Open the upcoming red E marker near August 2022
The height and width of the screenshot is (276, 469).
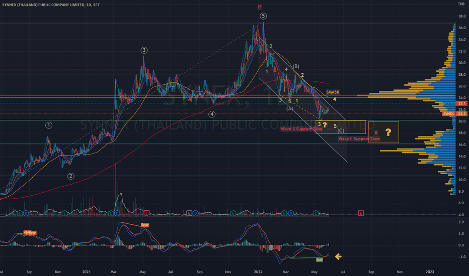click(361, 213)
